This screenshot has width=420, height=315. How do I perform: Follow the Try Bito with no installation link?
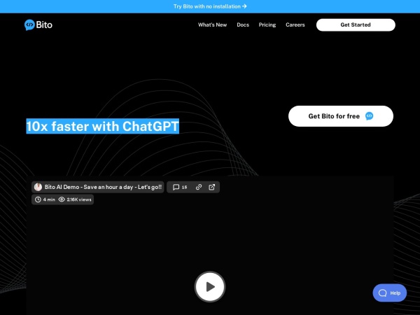pyautogui.click(x=210, y=6)
